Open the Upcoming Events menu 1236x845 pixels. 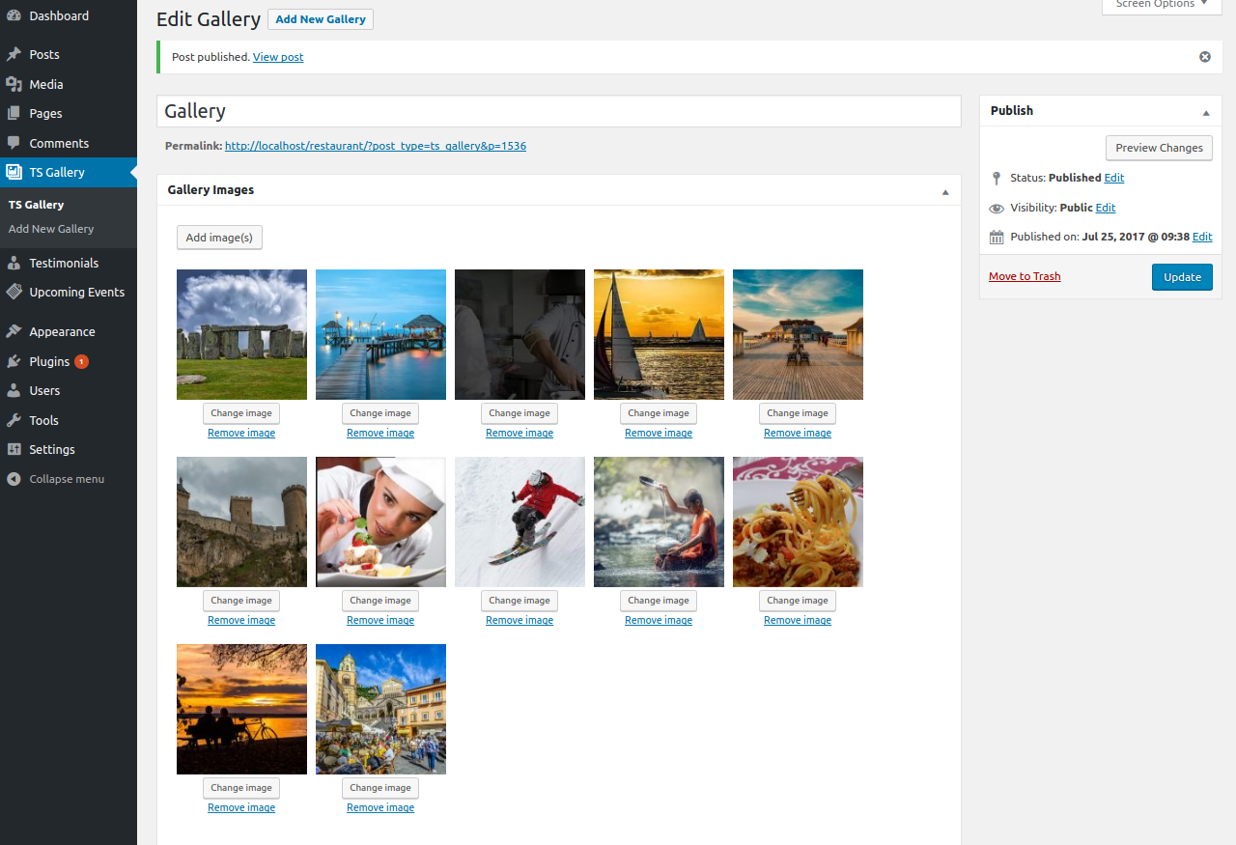click(76, 293)
